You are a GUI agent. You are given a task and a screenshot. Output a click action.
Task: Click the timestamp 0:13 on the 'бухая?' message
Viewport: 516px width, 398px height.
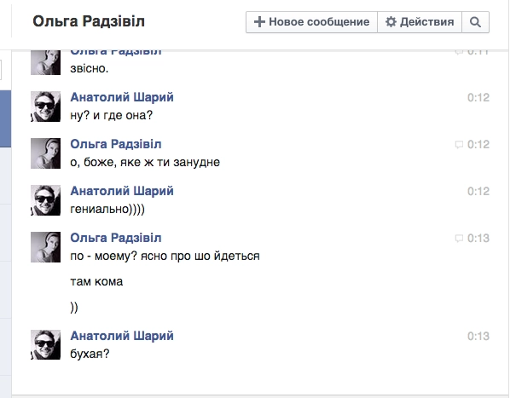point(478,337)
